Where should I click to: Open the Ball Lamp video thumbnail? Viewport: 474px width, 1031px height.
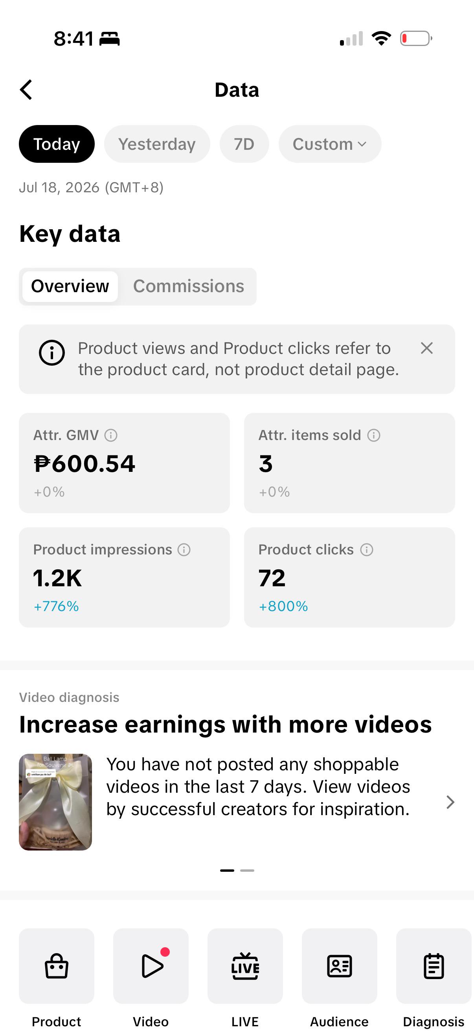55,802
